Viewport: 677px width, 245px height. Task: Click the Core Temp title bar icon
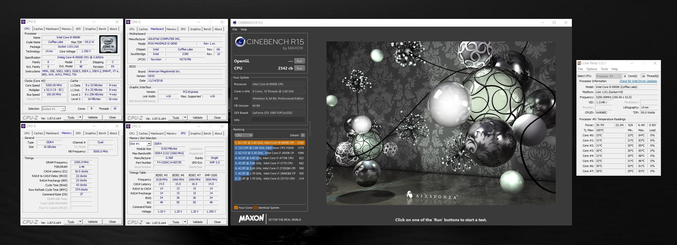[x=579, y=63]
